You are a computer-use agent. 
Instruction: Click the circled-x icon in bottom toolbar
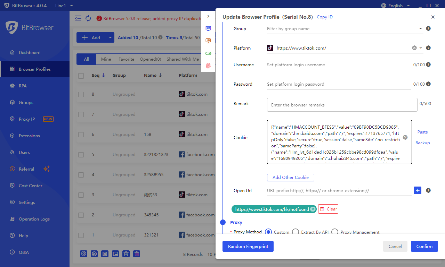94,254
